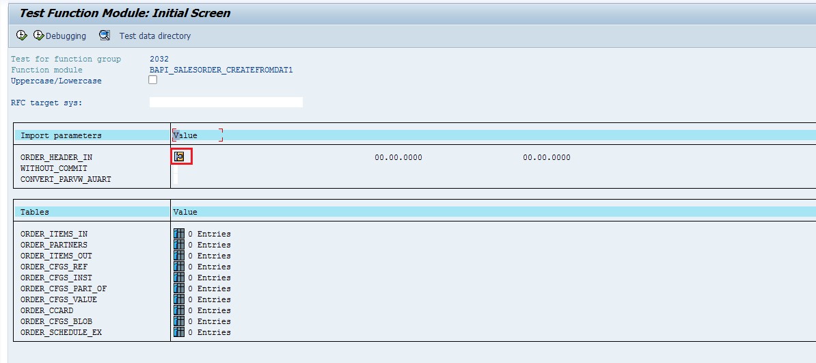
Task: Click the Test data directory icon
Action: (105, 36)
